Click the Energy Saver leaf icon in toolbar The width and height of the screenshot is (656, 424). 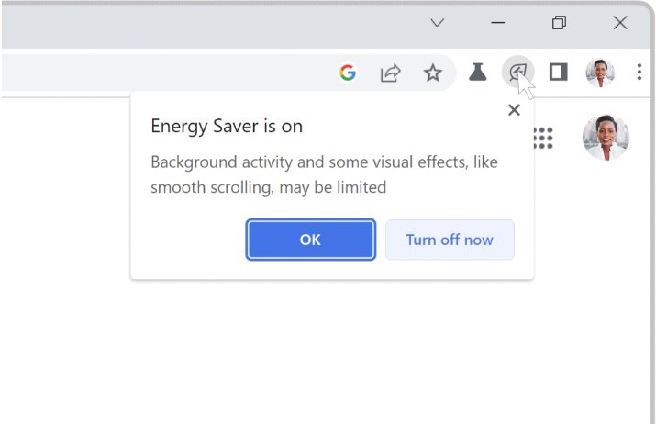tap(517, 73)
